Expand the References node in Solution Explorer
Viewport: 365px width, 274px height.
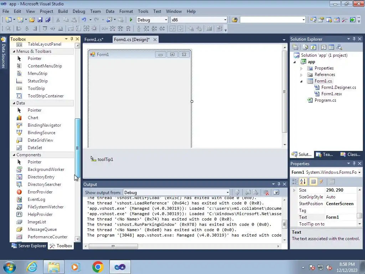coord(302,75)
